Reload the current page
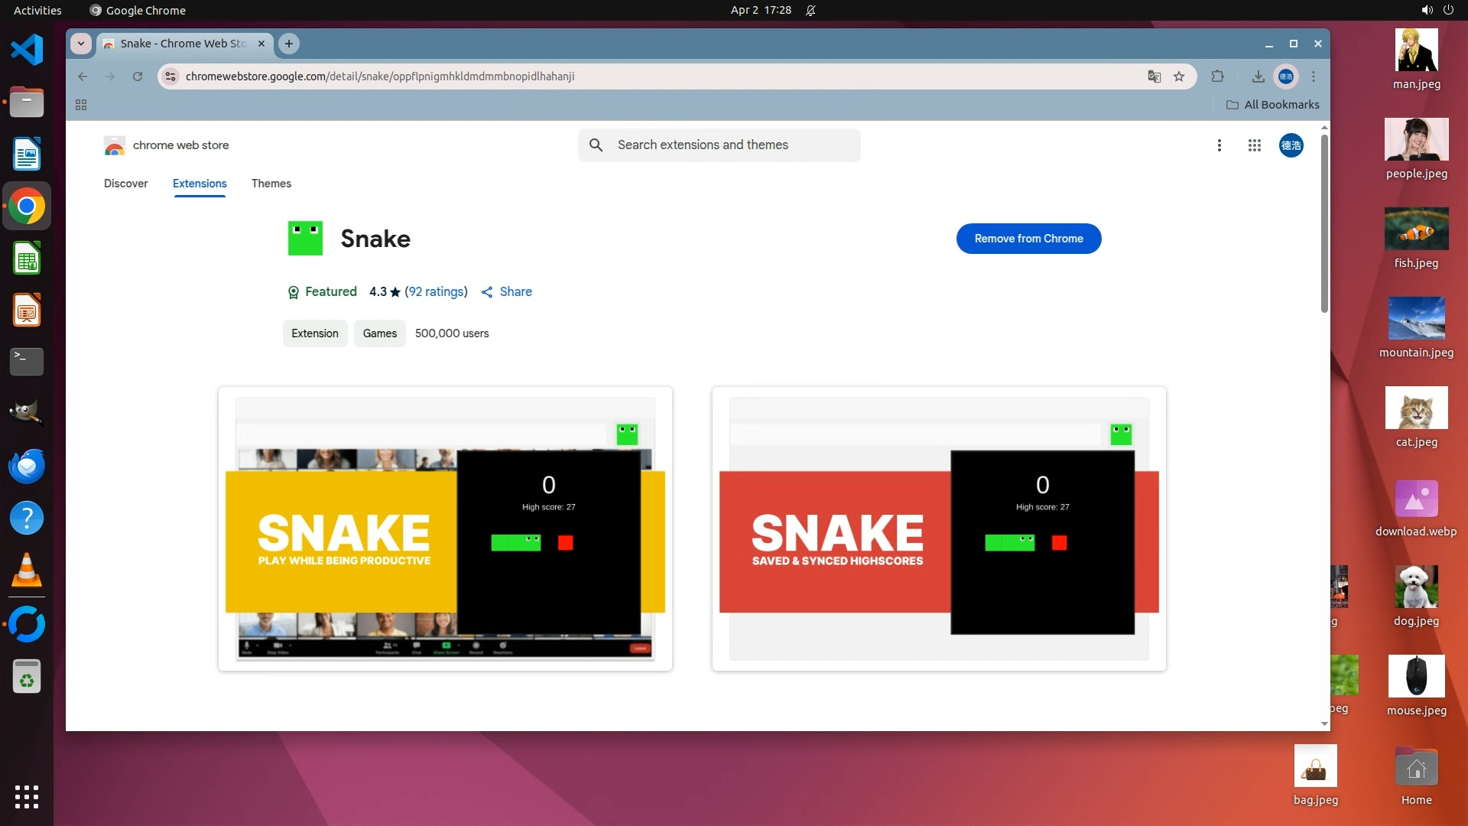Viewport: 1468px width, 826px height. click(x=138, y=76)
